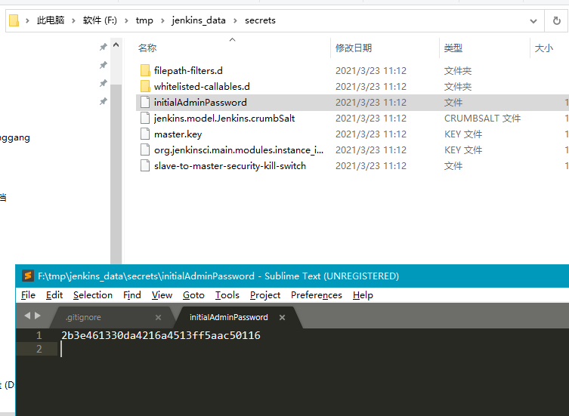Open the Selection menu in Sublime Text
569x416 pixels.
pos(93,295)
